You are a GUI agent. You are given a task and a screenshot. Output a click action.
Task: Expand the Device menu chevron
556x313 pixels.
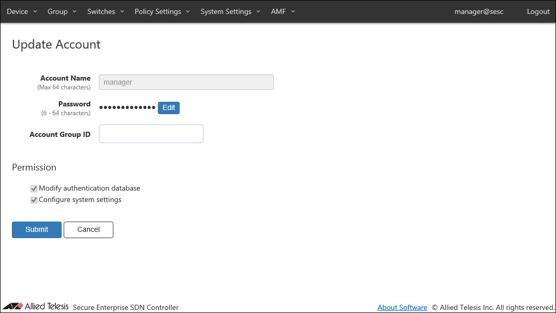[35, 11]
